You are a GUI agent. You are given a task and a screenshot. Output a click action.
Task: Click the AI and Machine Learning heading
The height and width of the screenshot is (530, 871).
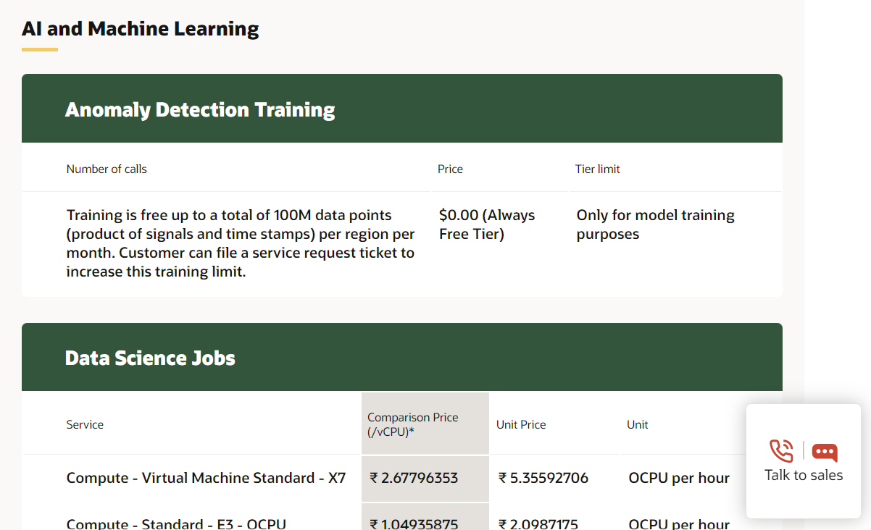[140, 28]
